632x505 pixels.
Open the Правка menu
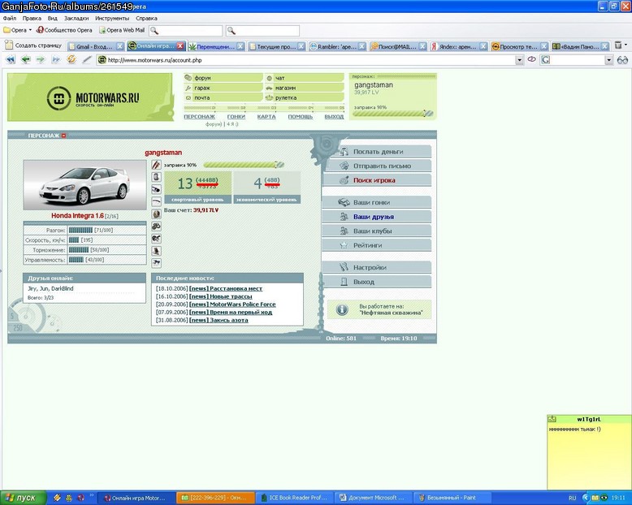tap(32, 18)
